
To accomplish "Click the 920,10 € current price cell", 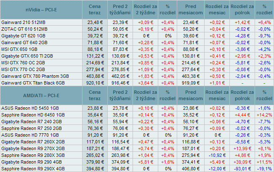I will (95, 83).
